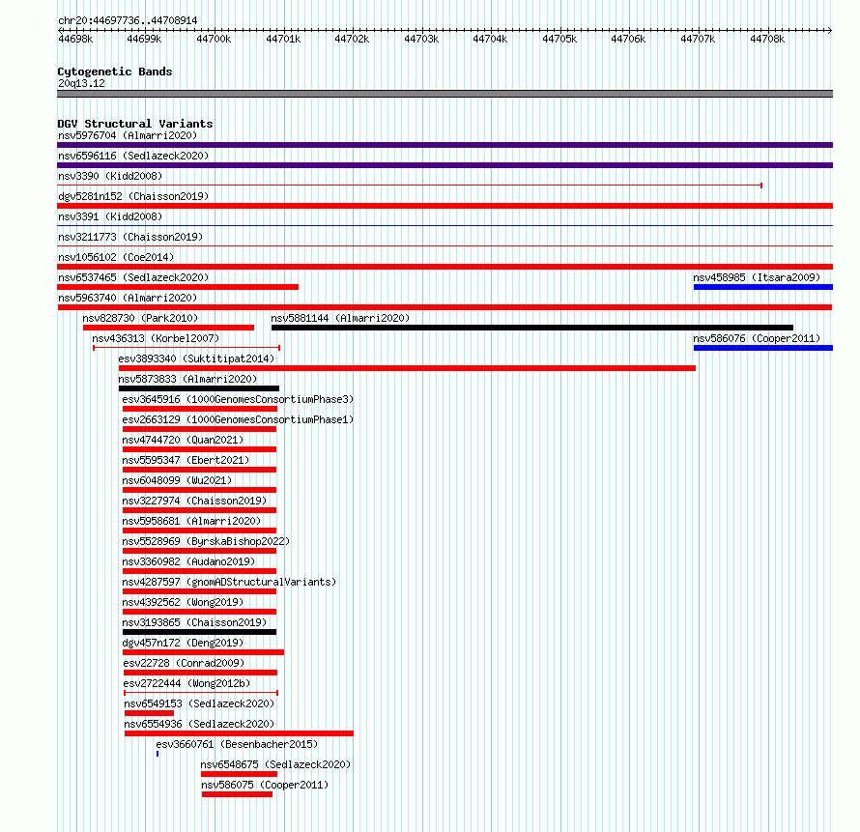Click the DGV Structural Variants track title
This screenshot has height=832, width=860.
tap(135, 124)
